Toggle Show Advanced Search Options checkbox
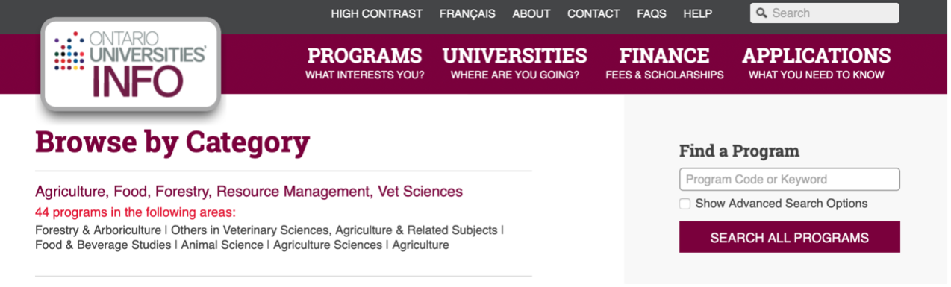The height and width of the screenshot is (287, 951). 685,204
